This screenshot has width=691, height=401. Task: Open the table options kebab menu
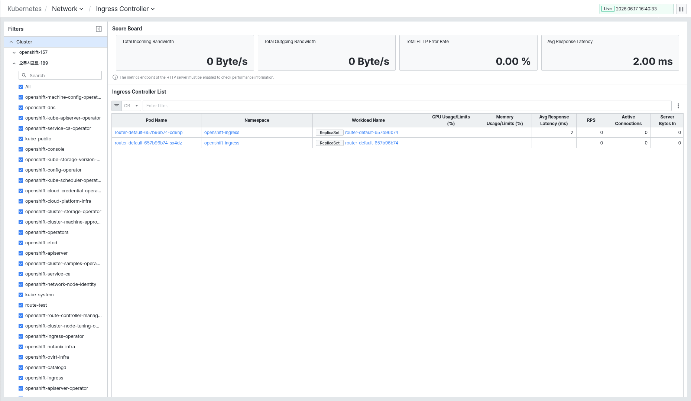click(678, 106)
